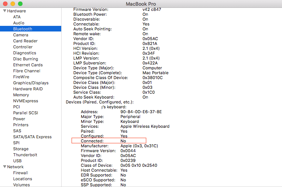This screenshot has height=187, width=282.
Task: Click the 'Bluetooth Power:' label
Action: pos(90,14)
